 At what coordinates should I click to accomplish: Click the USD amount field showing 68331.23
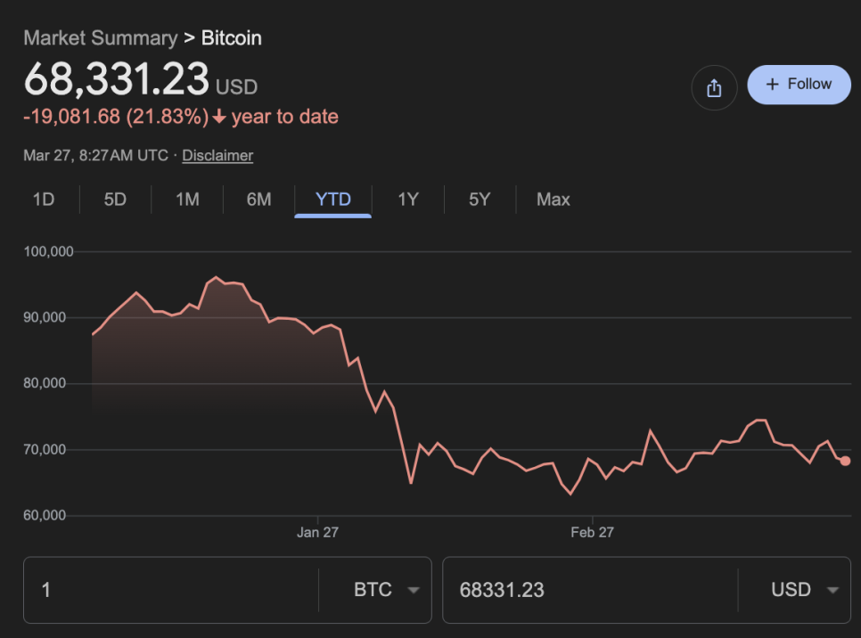tap(588, 590)
